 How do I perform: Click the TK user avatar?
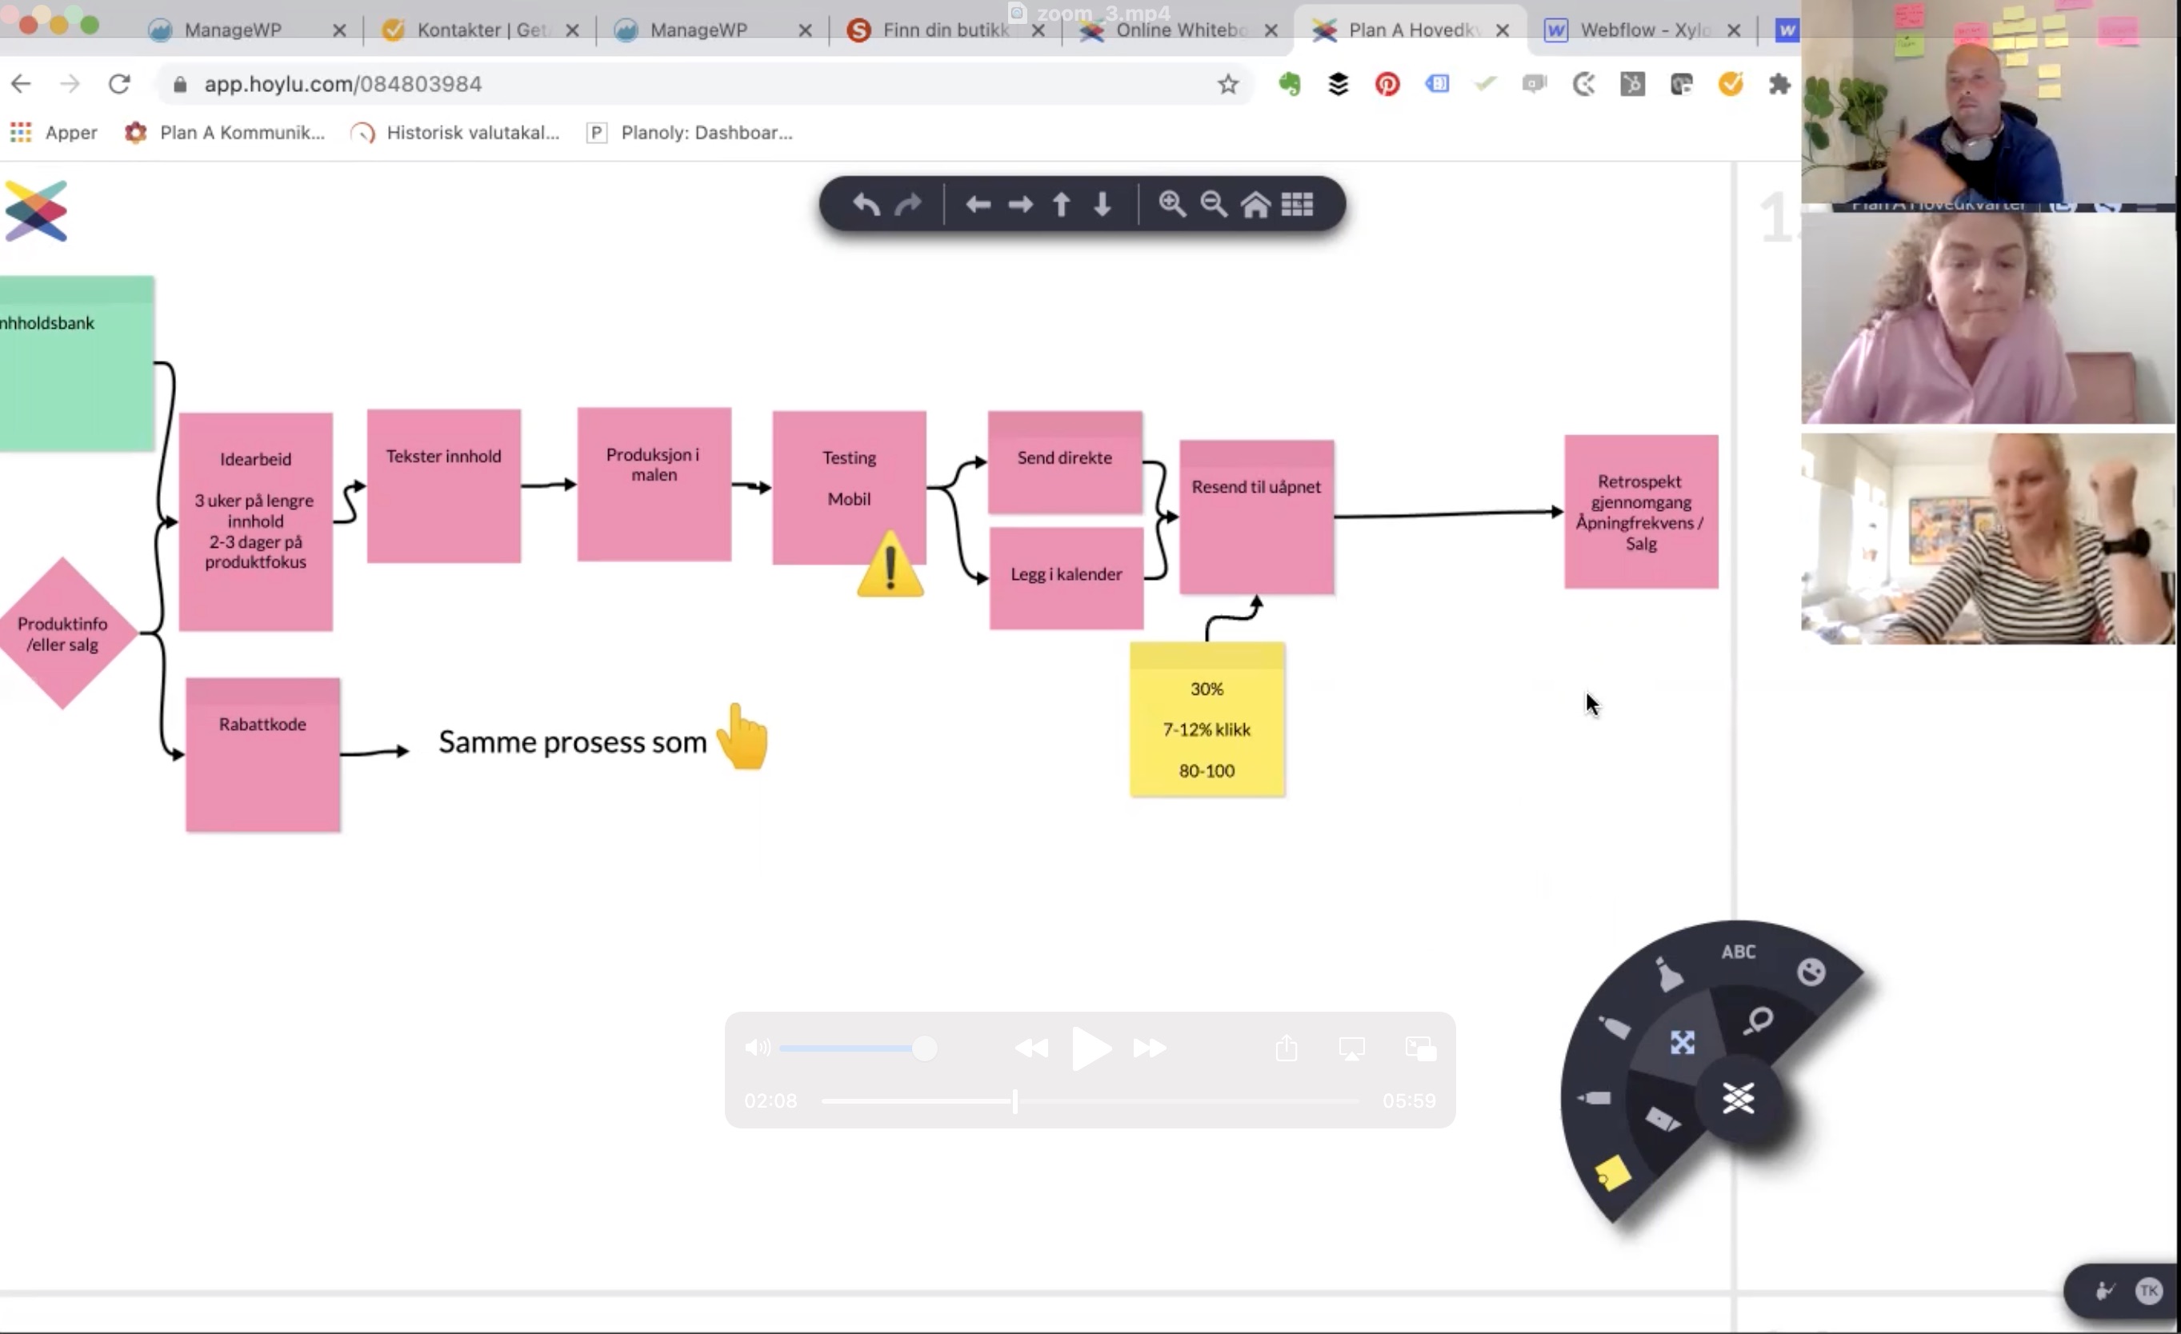tap(2148, 1291)
